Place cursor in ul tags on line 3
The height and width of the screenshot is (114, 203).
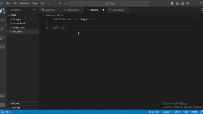[60, 28]
